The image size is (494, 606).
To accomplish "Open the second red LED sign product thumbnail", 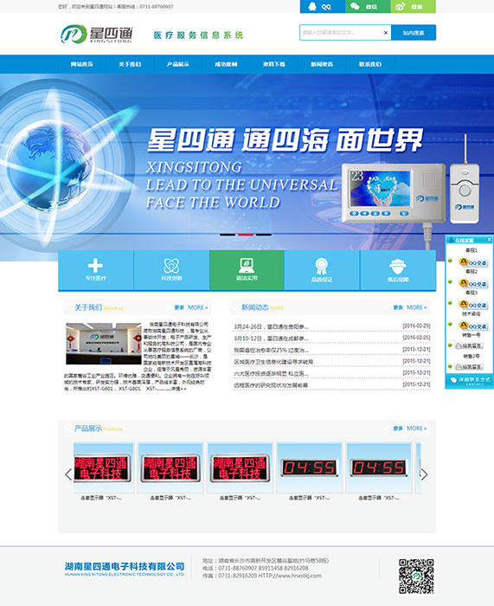I will (x=170, y=467).
